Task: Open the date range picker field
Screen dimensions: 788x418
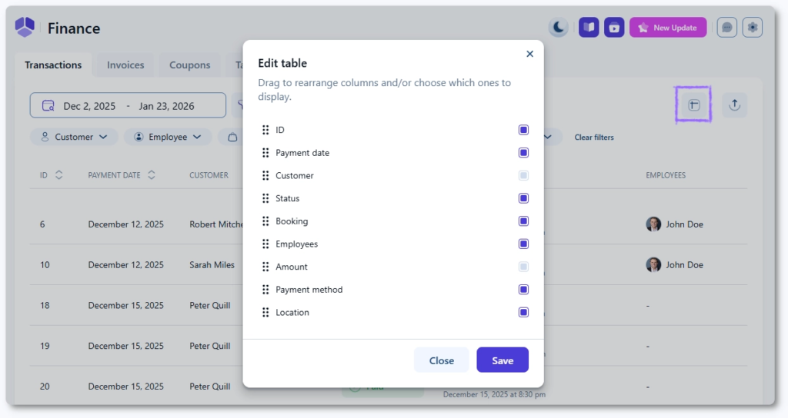Action: click(x=128, y=106)
